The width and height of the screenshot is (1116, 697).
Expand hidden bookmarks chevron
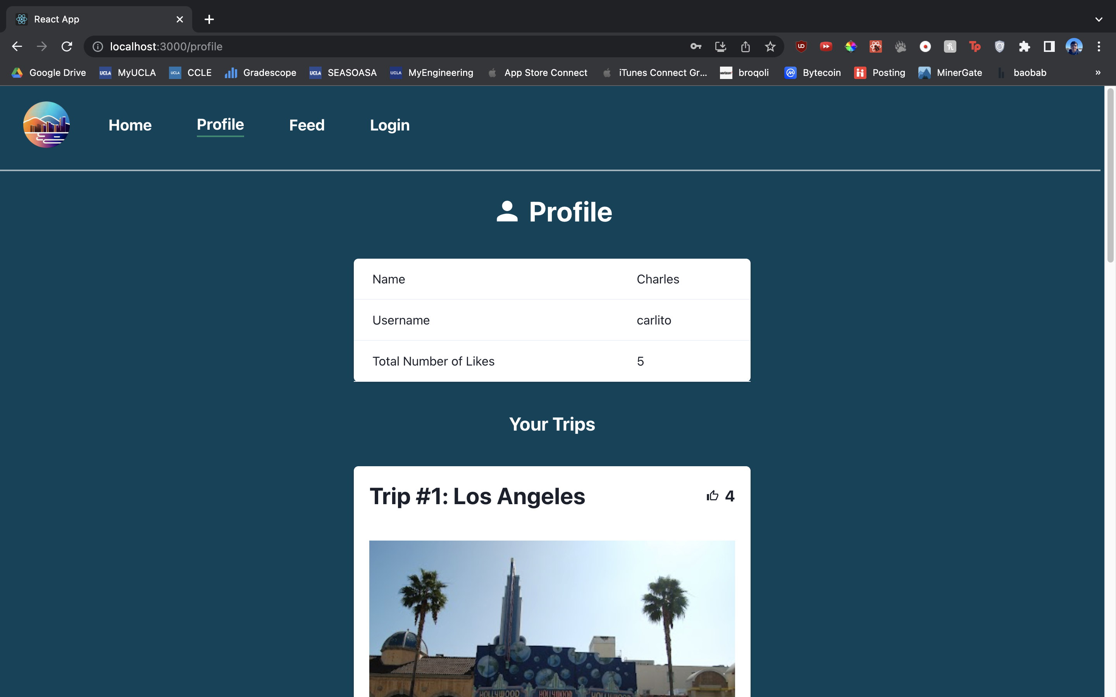click(1097, 73)
